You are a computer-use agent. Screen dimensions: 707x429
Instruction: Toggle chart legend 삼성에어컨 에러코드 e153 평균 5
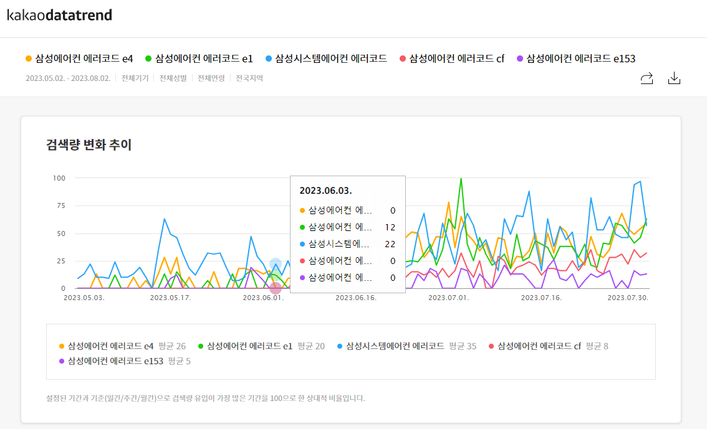[125, 361]
